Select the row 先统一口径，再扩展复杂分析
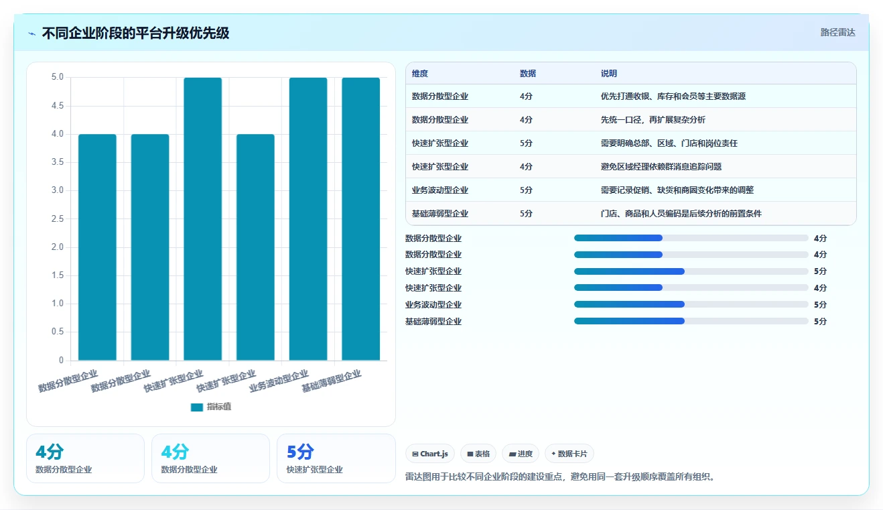Screen dimensions: 883x510 (x=631, y=120)
